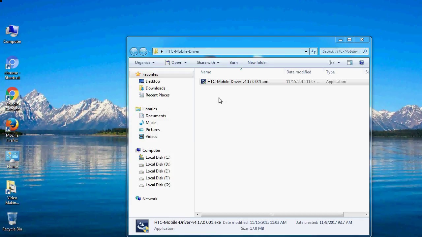Click the Application type cell in file row
This screenshot has width=422, height=237.
tap(336, 82)
